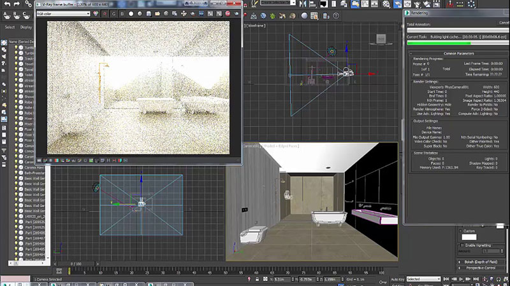Click the last teapot render icon in frame buffer
The width and height of the screenshot is (510, 286).
pos(236,13)
